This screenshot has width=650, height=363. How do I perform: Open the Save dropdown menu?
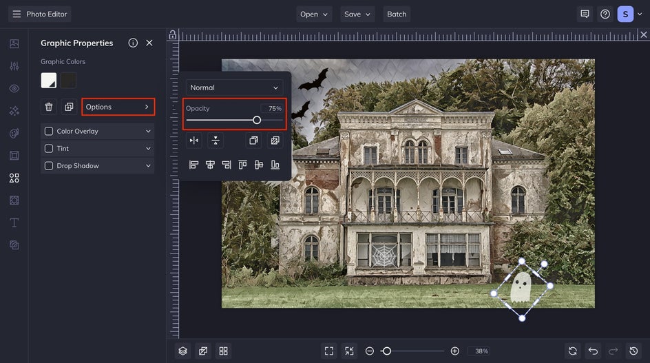coord(357,14)
